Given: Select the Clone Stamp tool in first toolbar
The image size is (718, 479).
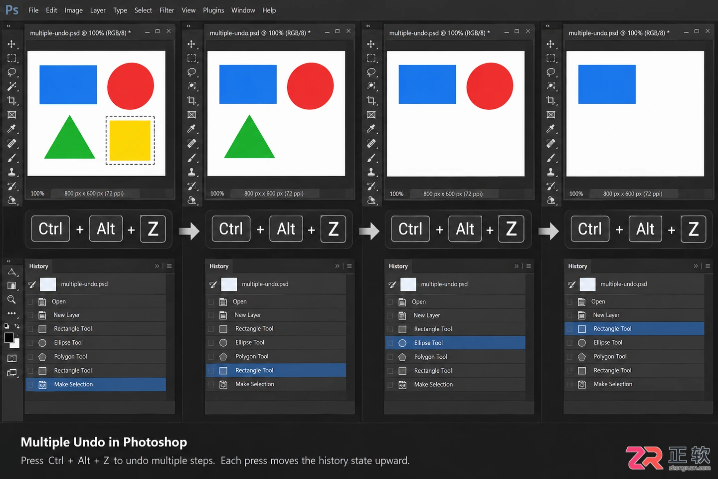Looking at the screenshot, I should coord(11,172).
